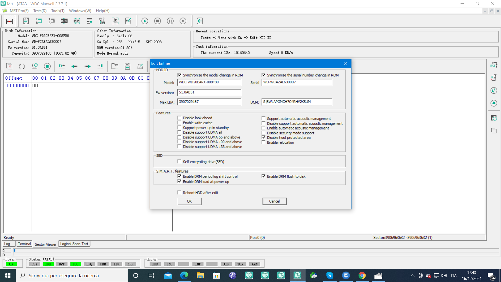Click the cancel (circled X) toolbar icon
The height and width of the screenshot is (282, 501).
[x=183, y=21]
